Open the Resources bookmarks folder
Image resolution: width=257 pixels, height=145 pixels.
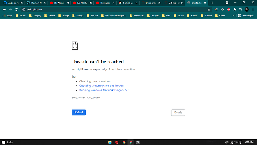tap(137, 15)
